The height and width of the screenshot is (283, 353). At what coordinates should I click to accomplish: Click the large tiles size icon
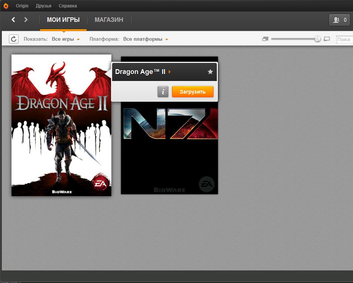point(327,39)
